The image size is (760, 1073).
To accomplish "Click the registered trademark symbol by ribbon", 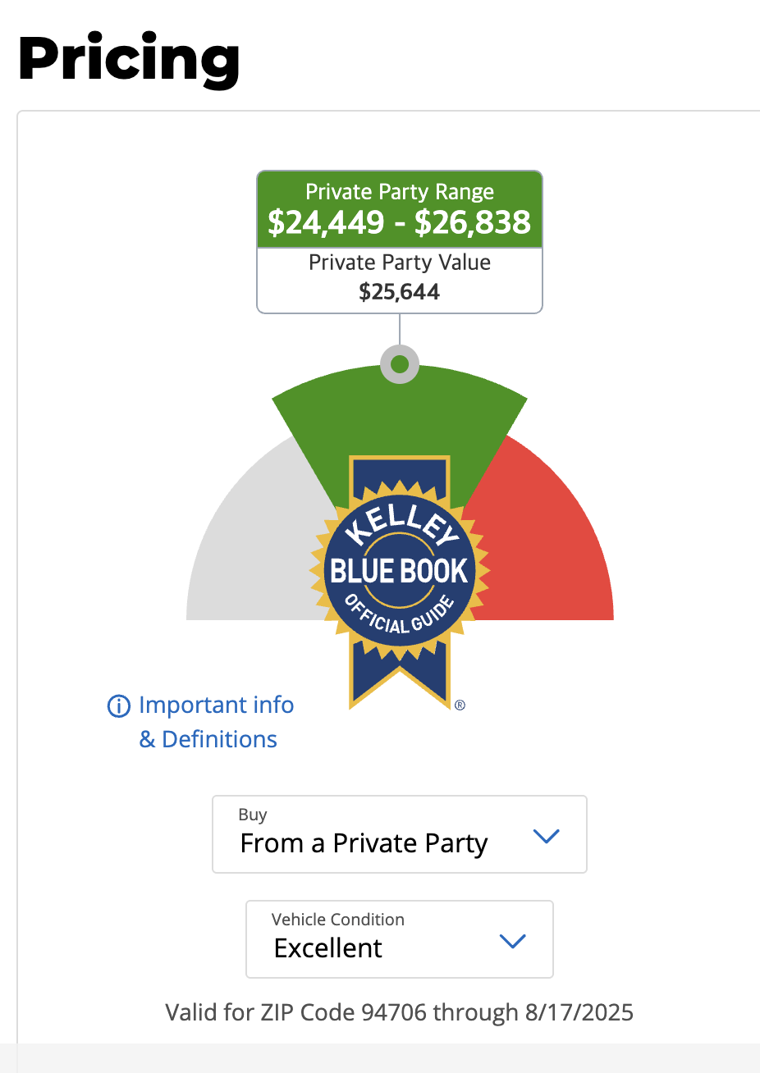I will pyautogui.click(x=460, y=705).
